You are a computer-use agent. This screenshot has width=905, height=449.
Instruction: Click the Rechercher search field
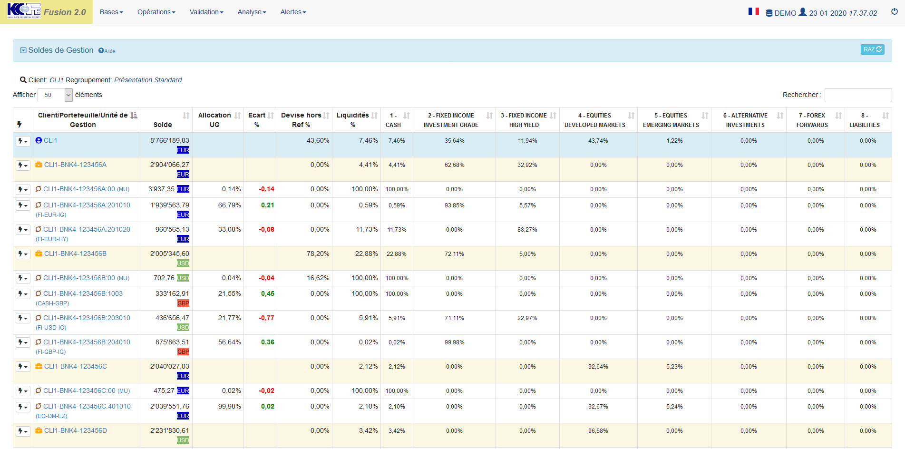tap(858, 95)
